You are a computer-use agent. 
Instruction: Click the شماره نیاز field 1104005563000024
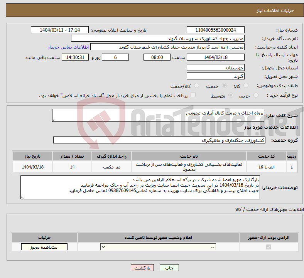click(x=215, y=30)
